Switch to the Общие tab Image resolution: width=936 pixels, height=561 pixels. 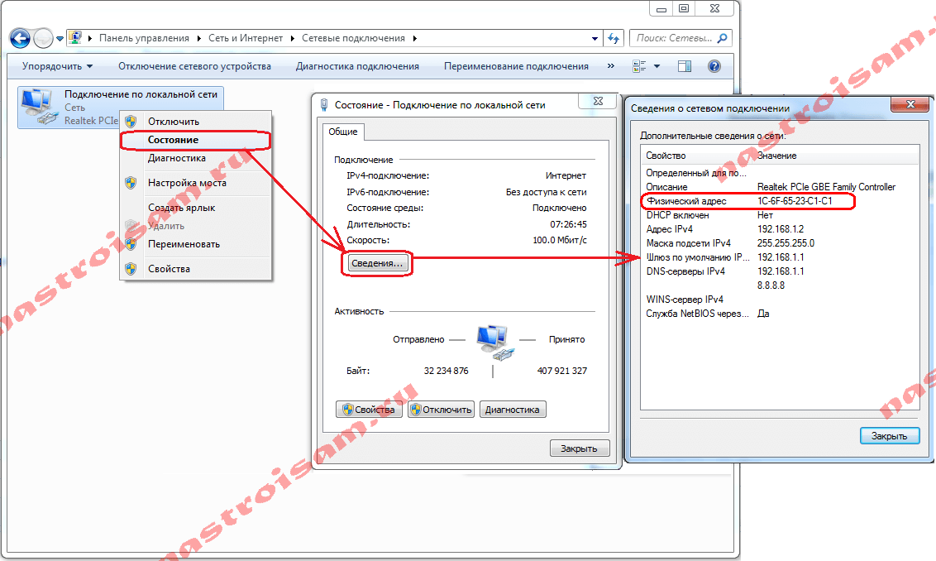pos(342,132)
